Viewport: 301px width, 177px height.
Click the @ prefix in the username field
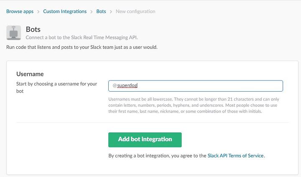(115, 85)
